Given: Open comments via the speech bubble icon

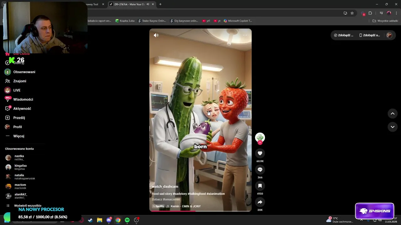Looking at the screenshot, I should (260, 169).
